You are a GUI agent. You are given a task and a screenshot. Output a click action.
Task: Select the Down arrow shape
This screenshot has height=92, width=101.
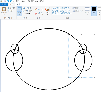point(53,13)
